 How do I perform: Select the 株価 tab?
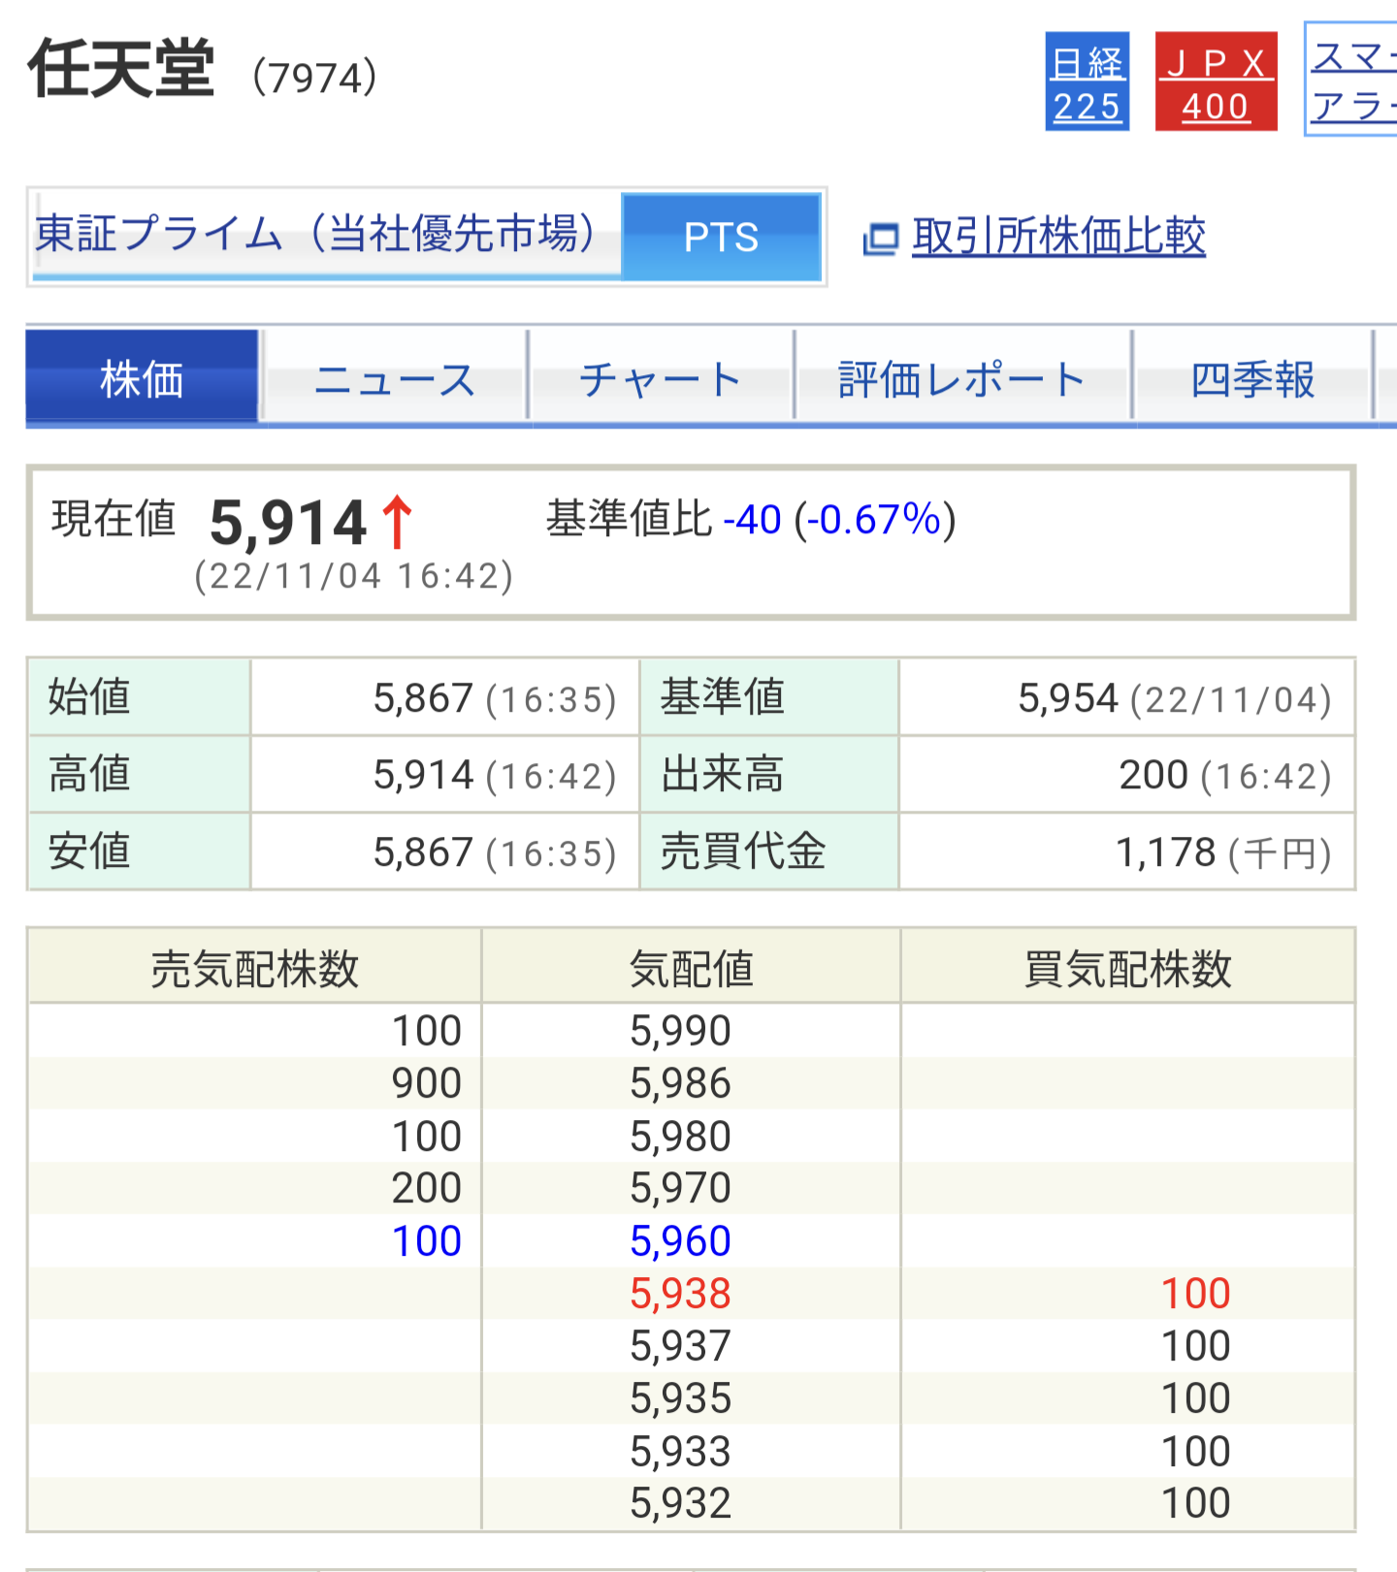coord(143,378)
